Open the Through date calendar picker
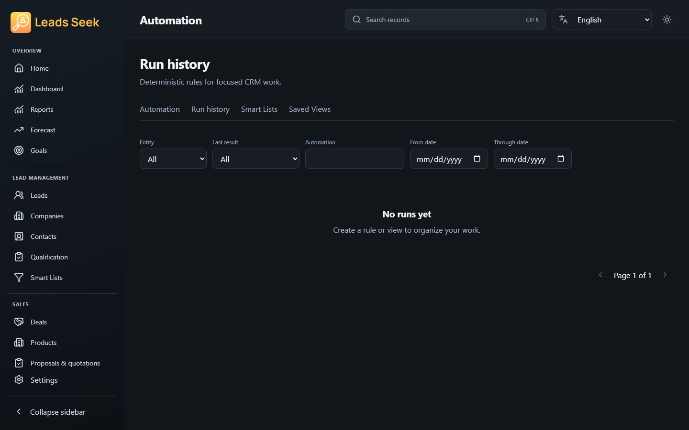 pyautogui.click(x=561, y=159)
